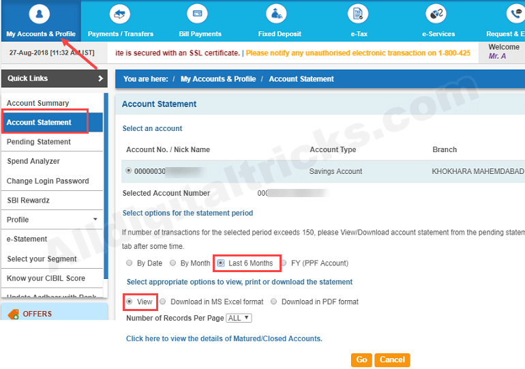
Task: Click the Go button
Action: tap(361, 360)
